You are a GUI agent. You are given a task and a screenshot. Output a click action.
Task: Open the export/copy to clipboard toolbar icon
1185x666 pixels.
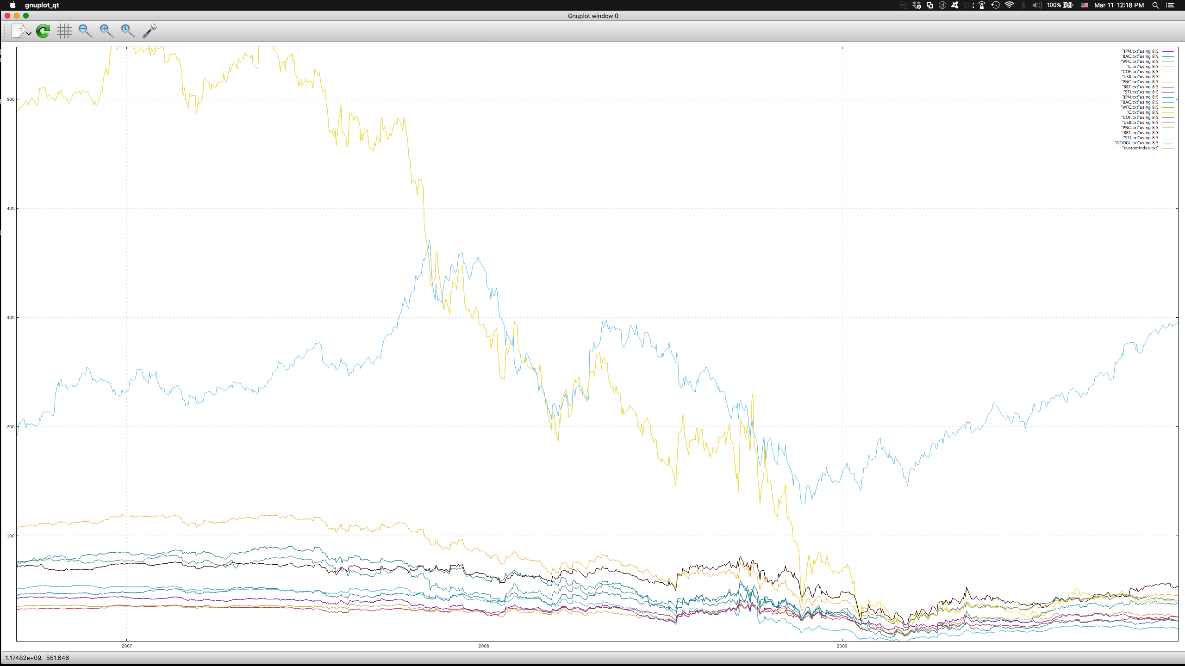click(x=19, y=31)
